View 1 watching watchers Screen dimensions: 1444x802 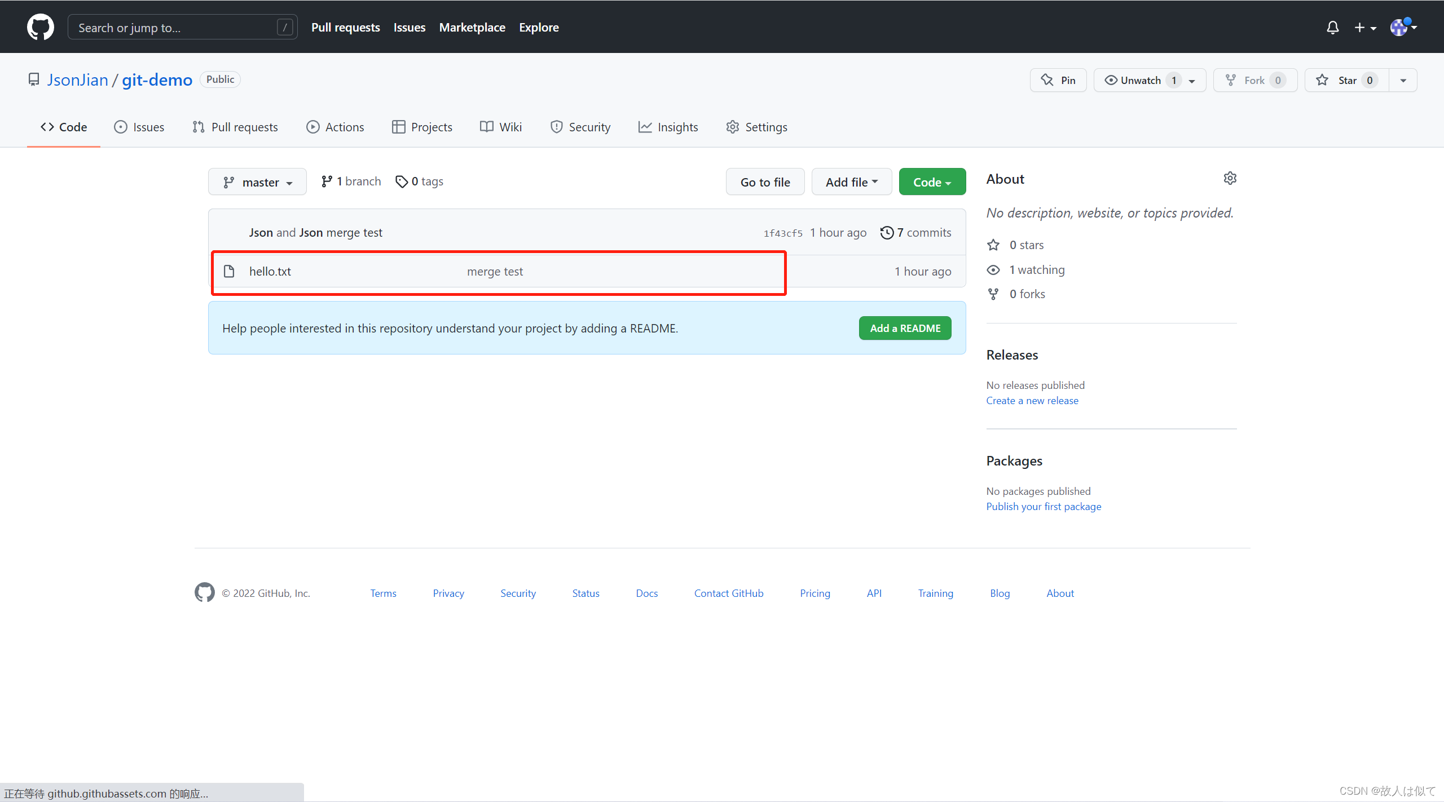(1027, 269)
